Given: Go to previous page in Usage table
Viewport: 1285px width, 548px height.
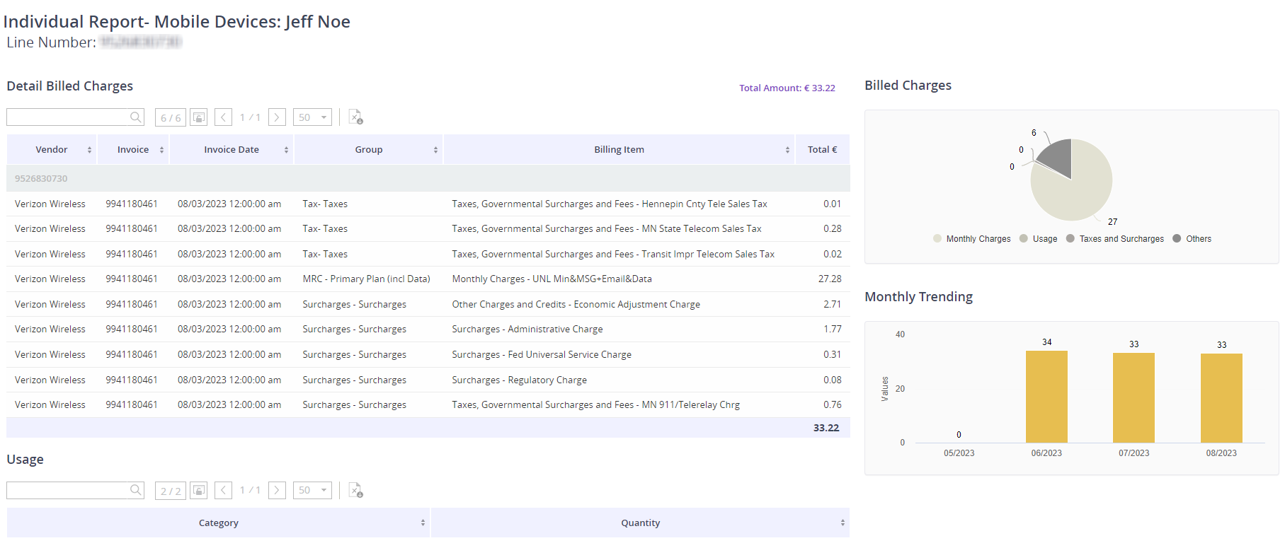Looking at the screenshot, I should pyautogui.click(x=224, y=490).
